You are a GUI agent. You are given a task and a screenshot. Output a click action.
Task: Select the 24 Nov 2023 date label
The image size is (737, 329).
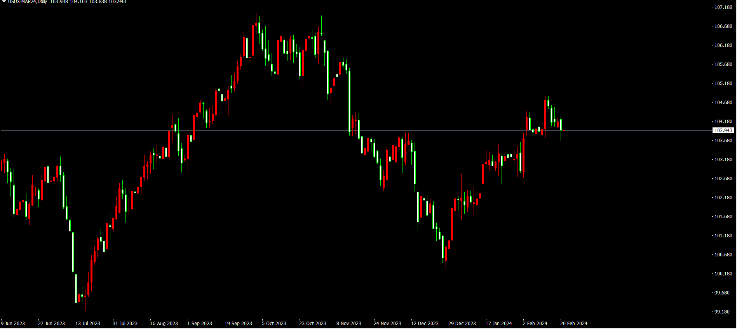click(387, 324)
